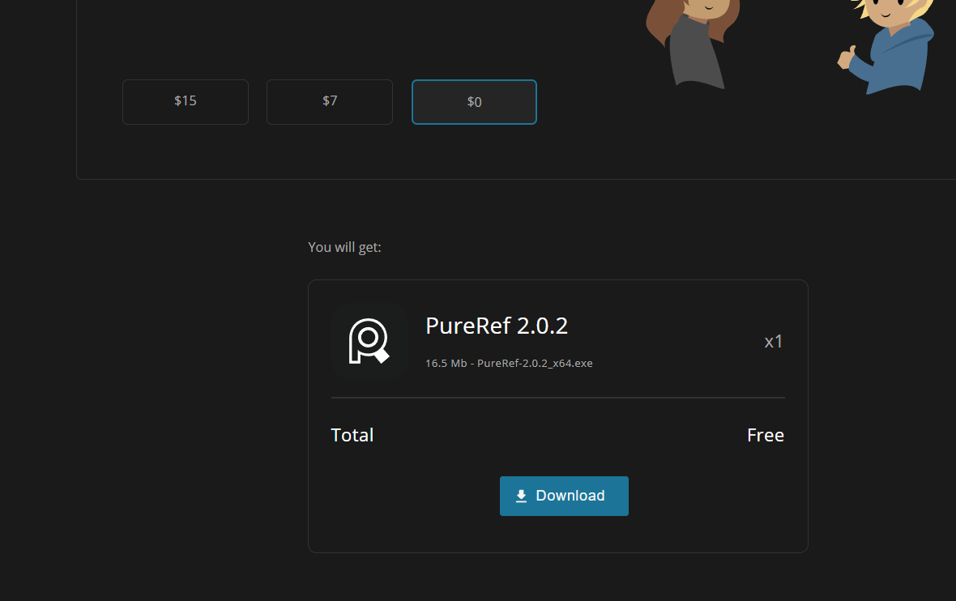Click the file name PureRef-2.0.2_x64.exe text

click(x=535, y=364)
